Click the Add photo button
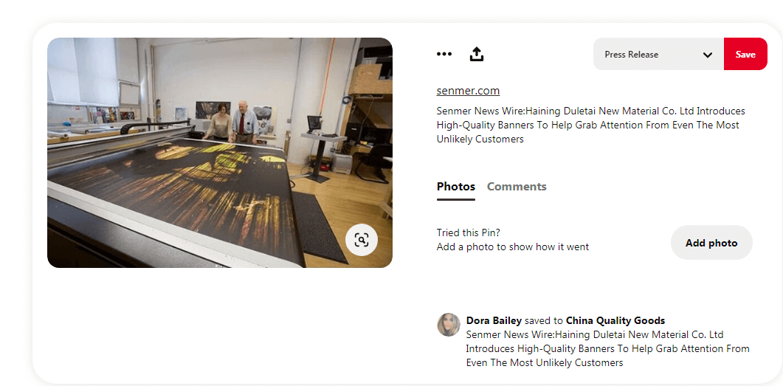The width and height of the screenshot is (783, 386). pyautogui.click(x=711, y=243)
